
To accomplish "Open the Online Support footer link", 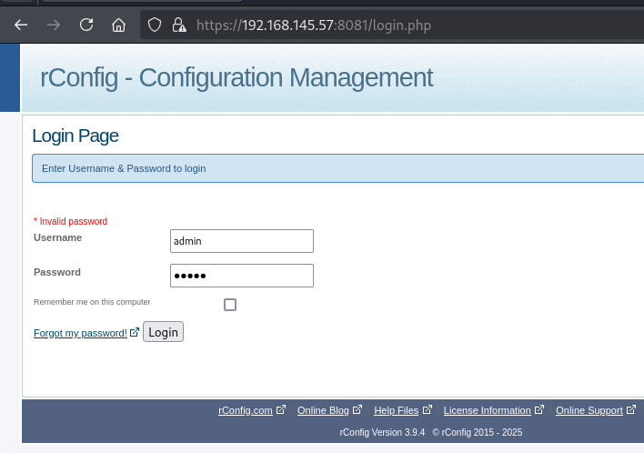I will click(x=589, y=410).
